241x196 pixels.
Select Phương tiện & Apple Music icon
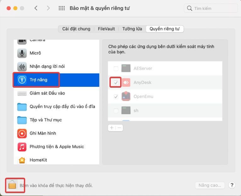(22, 147)
